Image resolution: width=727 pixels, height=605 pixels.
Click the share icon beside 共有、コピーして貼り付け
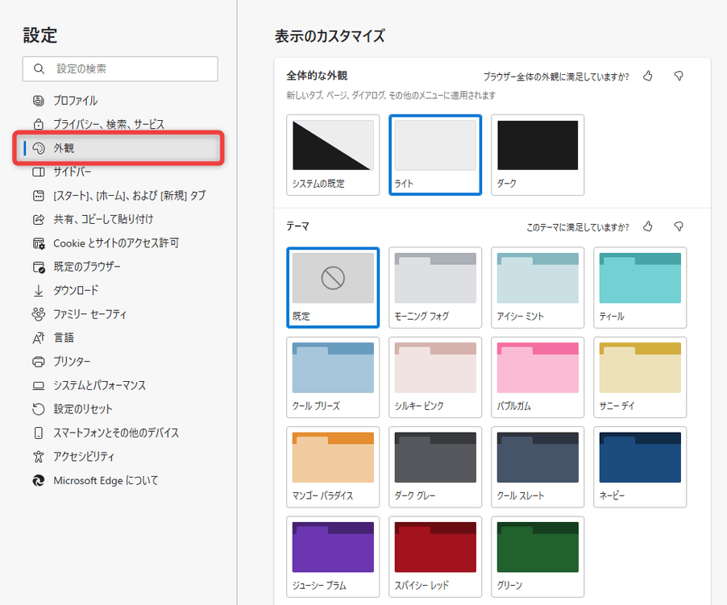[x=39, y=219]
